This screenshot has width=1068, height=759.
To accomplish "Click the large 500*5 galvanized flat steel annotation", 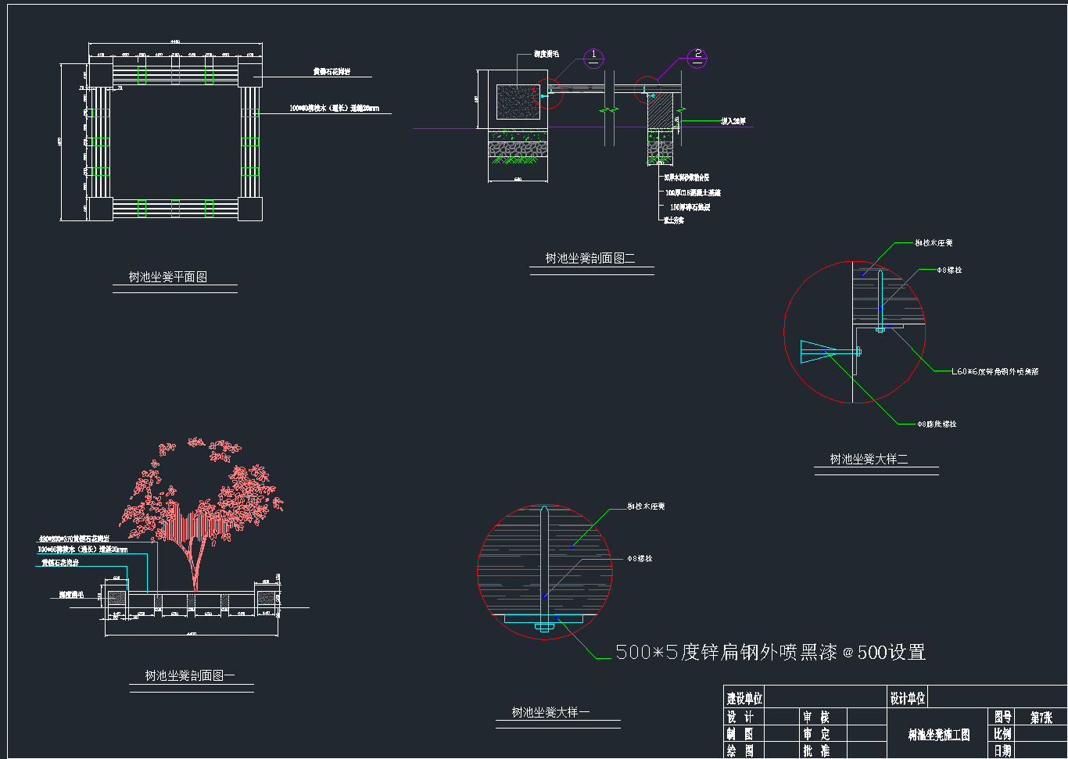I will coord(770,652).
